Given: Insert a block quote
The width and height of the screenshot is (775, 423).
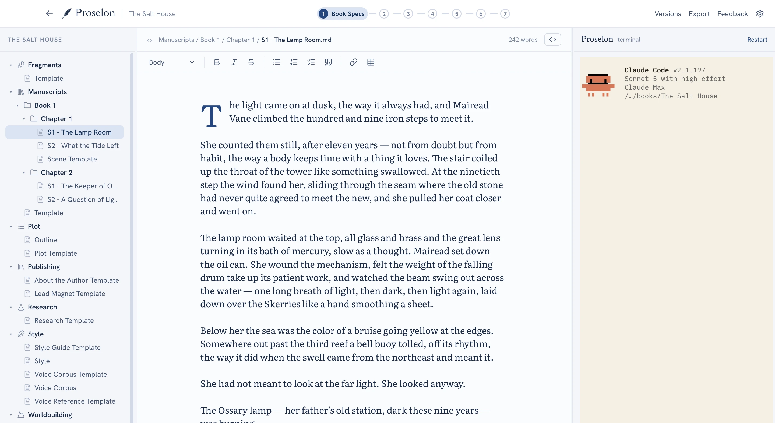Looking at the screenshot, I should pyautogui.click(x=328, y=62).
